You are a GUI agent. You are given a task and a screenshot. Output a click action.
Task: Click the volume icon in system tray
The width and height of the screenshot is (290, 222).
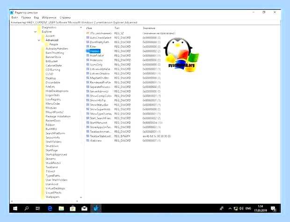[241, 208]
